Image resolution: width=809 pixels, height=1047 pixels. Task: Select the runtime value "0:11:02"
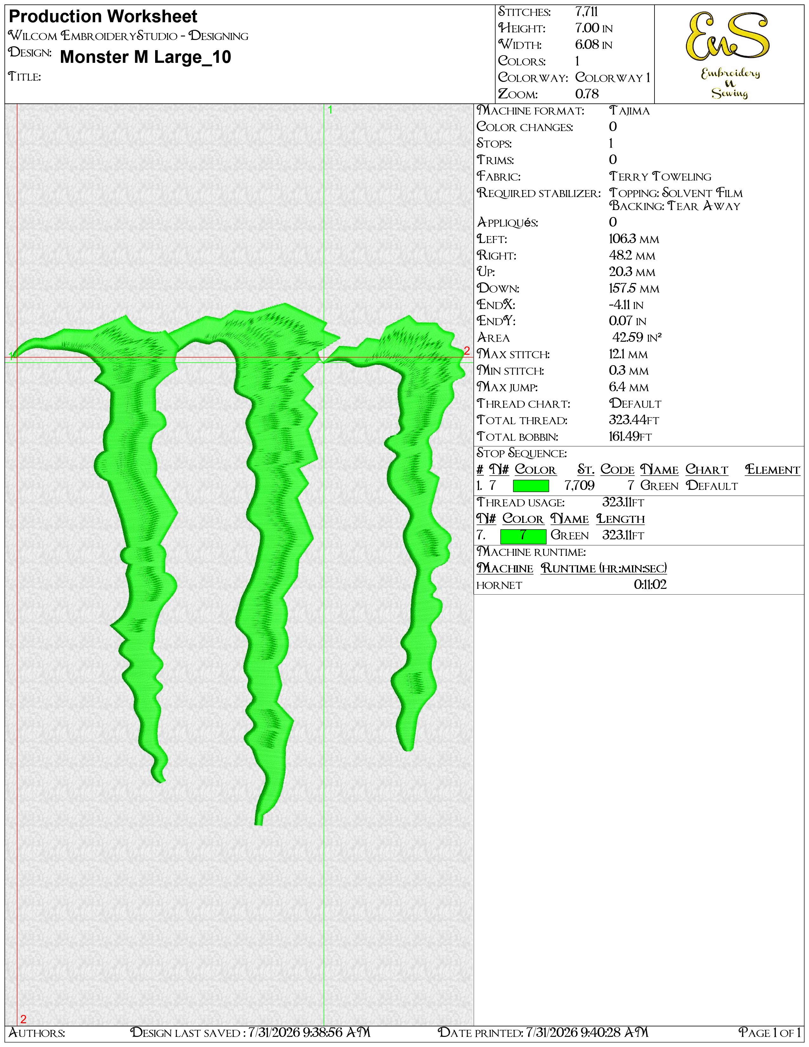pyautogui.click(x=650, y=585)
